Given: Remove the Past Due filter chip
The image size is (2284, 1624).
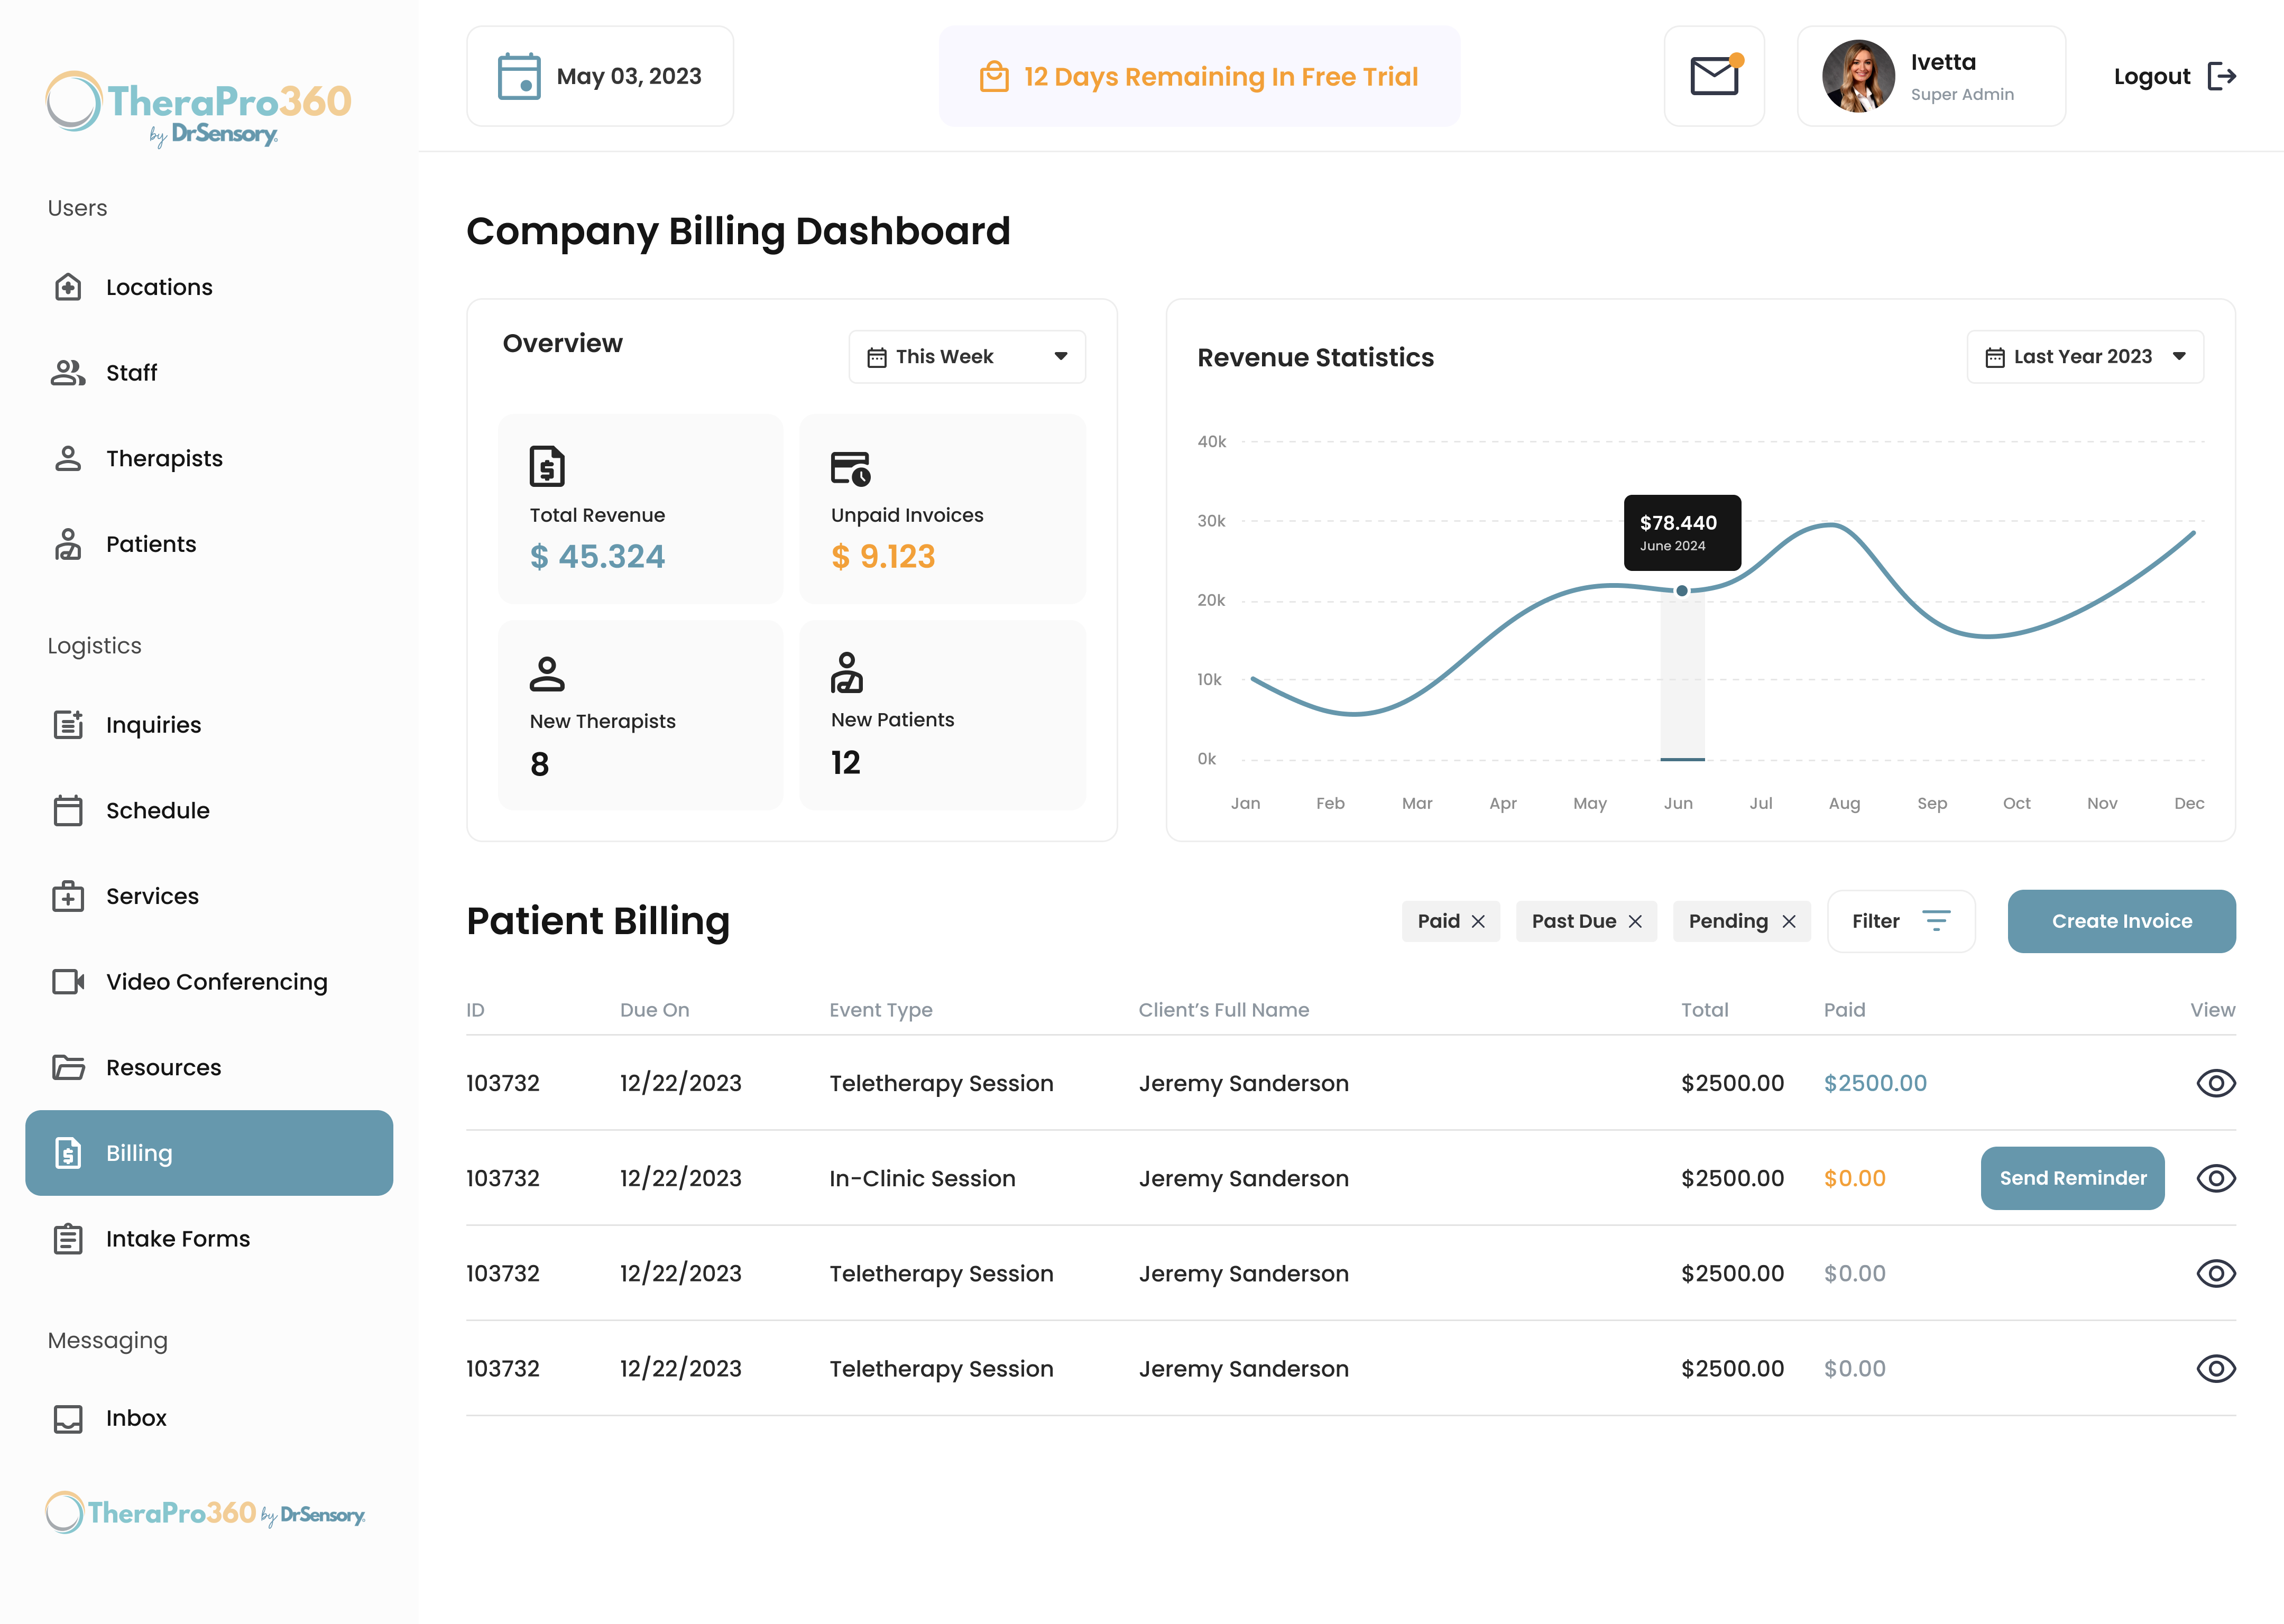Looking at the screenshot, I should 1635,921.
